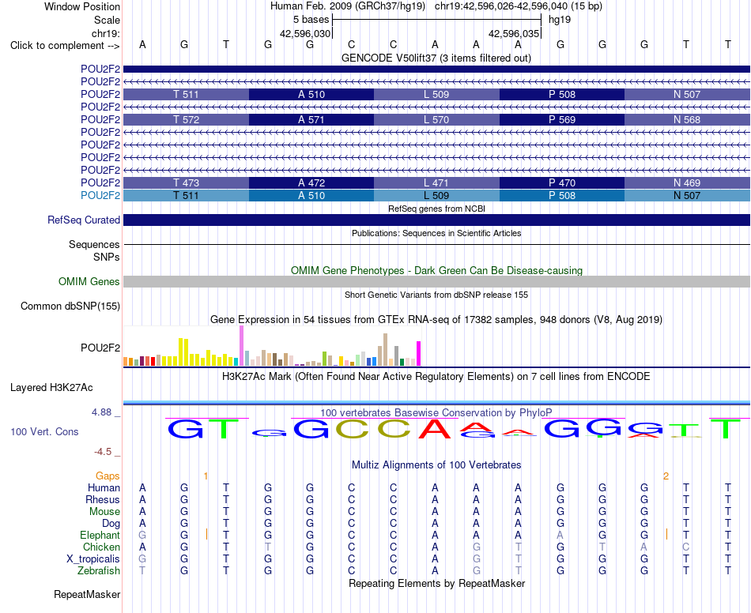751x613 pixels.
Task: Click the tall yellow bars in GTEx chart
Action: [x=183, y=352]
